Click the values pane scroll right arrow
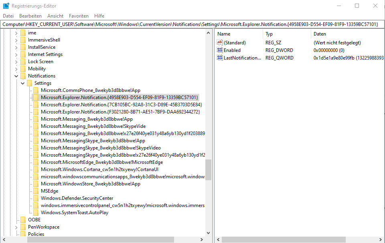The image size is (385, 243). pos(380,239)
